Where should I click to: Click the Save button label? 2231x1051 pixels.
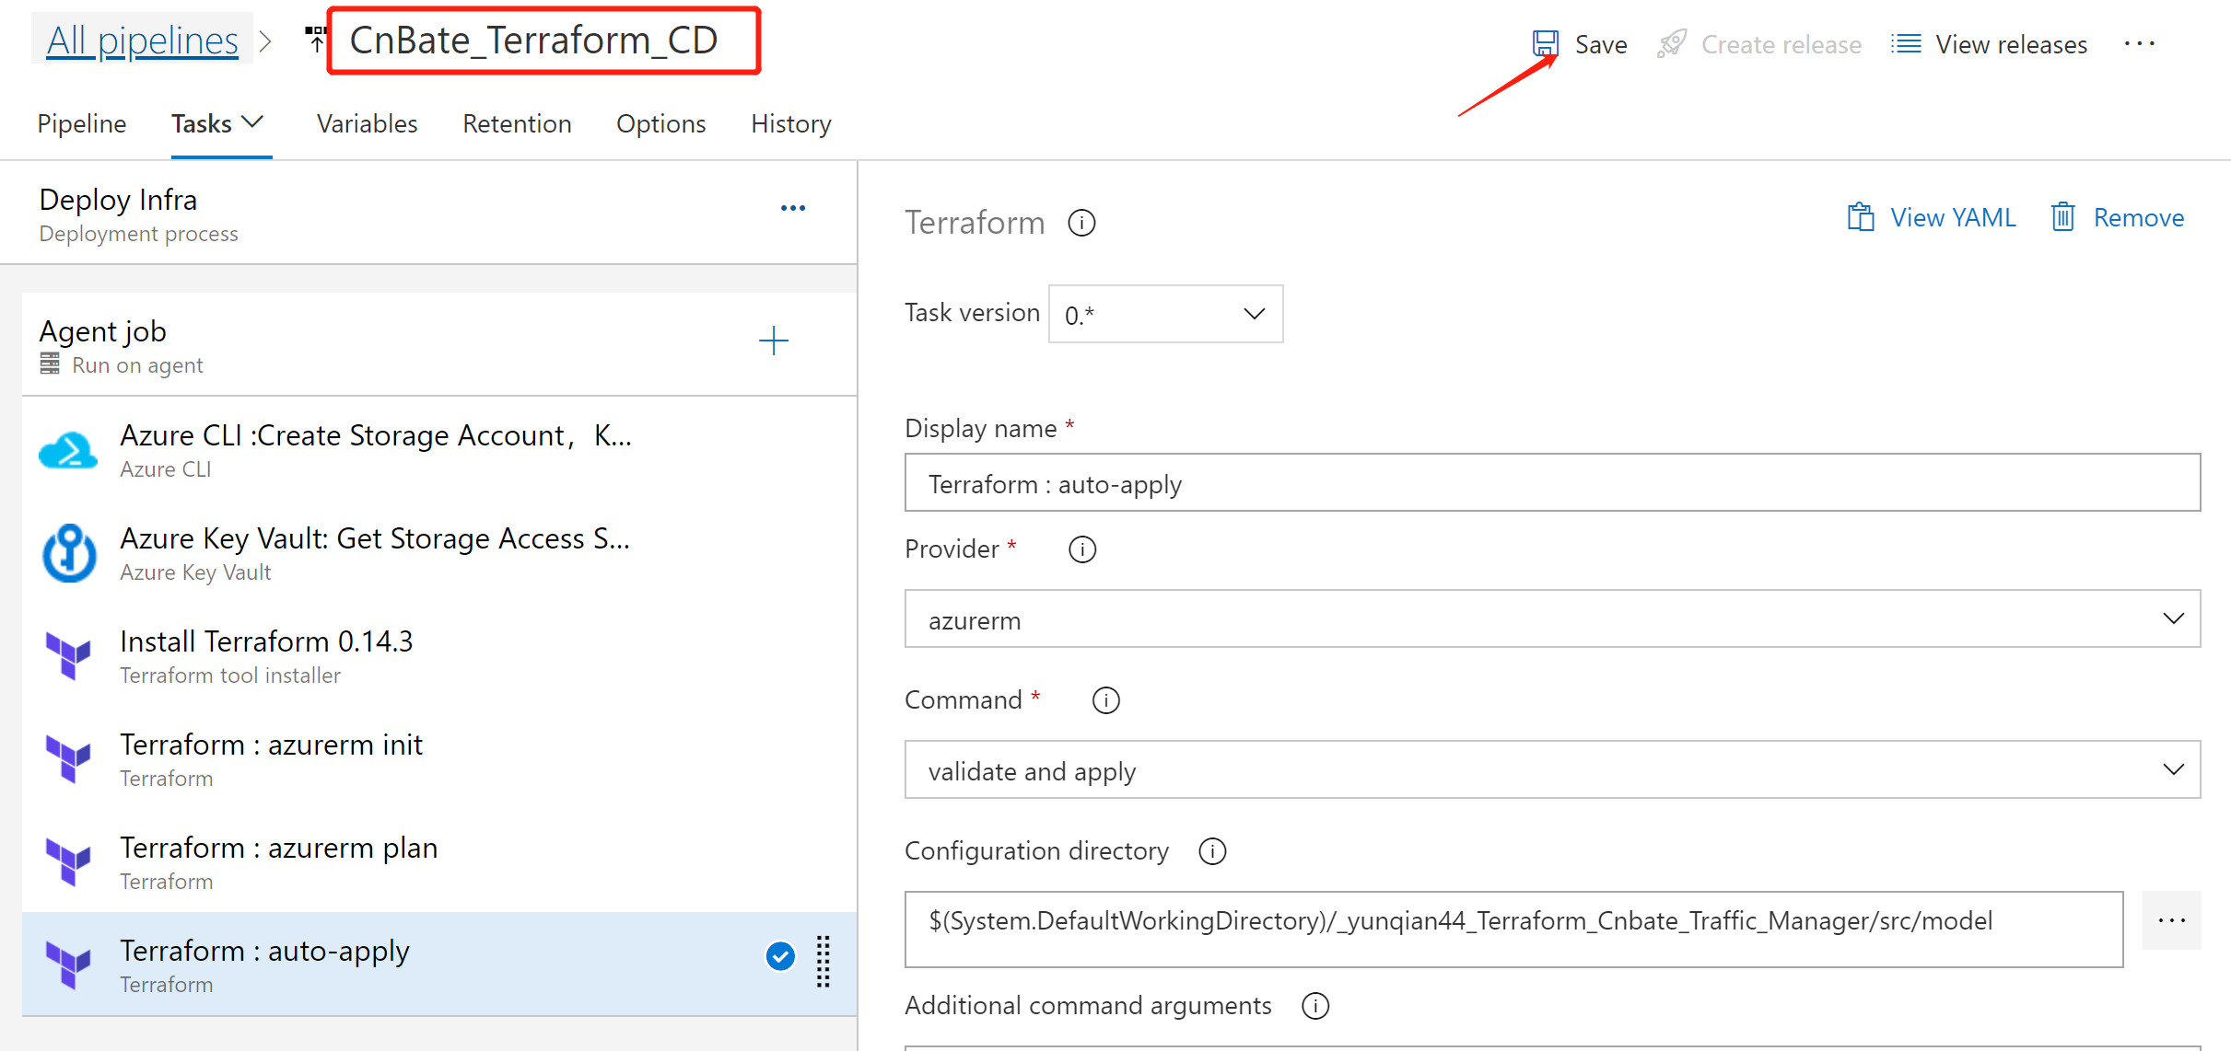[1601, 44]
